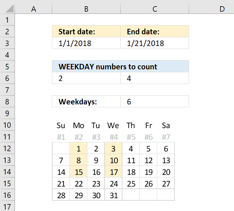
Task: Click the Weekdays result cell showing 6
Action: pos(155,101)
